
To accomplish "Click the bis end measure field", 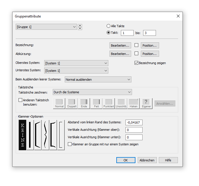I will (149, 33).
